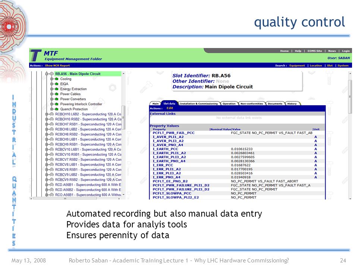Viewport: 358px width, 268px height.
Task: Open the Non-conformities tab
Action: [252, 103]
